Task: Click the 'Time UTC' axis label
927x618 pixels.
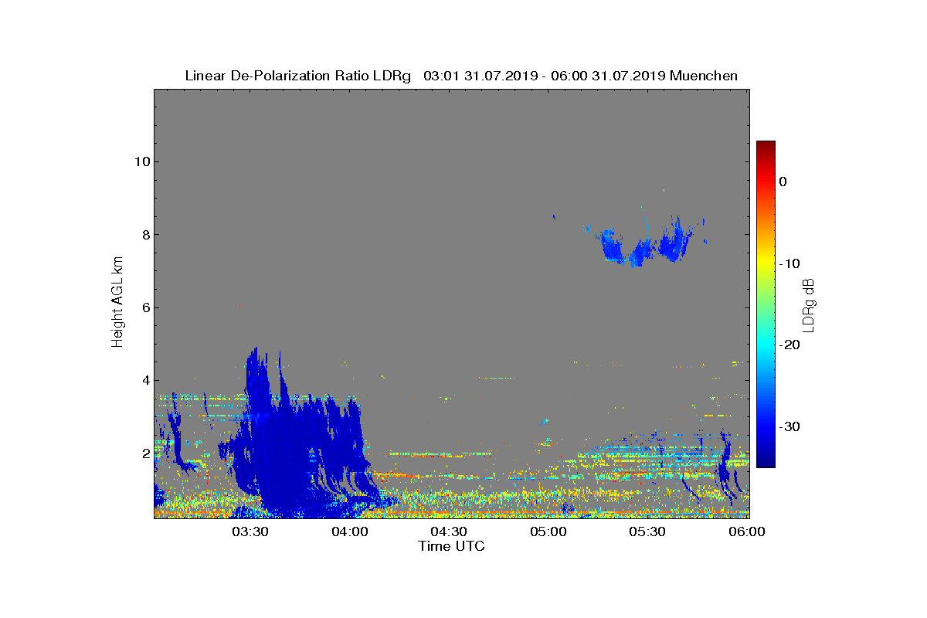Action: 452,546
